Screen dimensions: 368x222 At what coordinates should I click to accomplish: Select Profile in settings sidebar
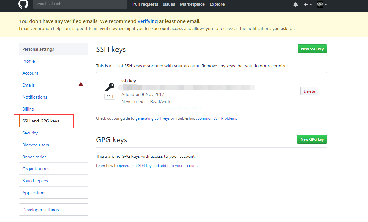tap(29, 61)
